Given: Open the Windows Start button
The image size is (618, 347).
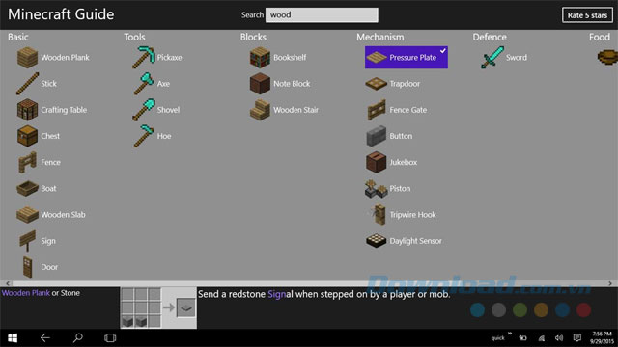Looking at the screenshot, I should coord(13,338).
